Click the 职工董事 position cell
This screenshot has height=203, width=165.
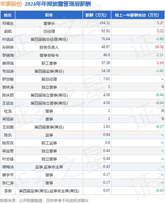[49, 63]
